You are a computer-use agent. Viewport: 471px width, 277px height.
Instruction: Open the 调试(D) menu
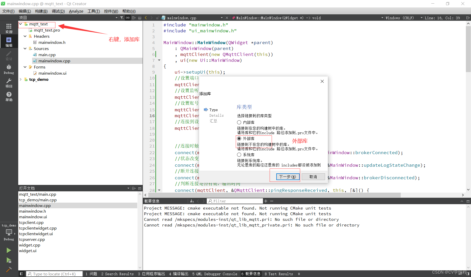tap(58, 11)
